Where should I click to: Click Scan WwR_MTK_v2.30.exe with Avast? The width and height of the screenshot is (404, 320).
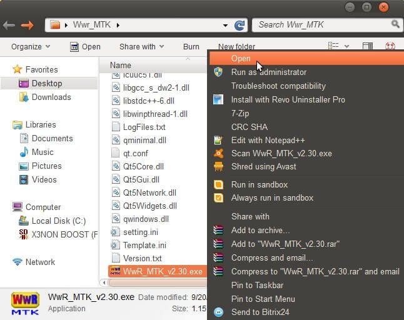click(x=281, y=153)
